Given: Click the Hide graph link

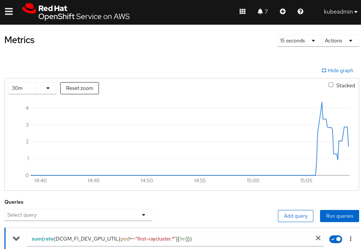Looking at the screenshot, I should (337, 71).
